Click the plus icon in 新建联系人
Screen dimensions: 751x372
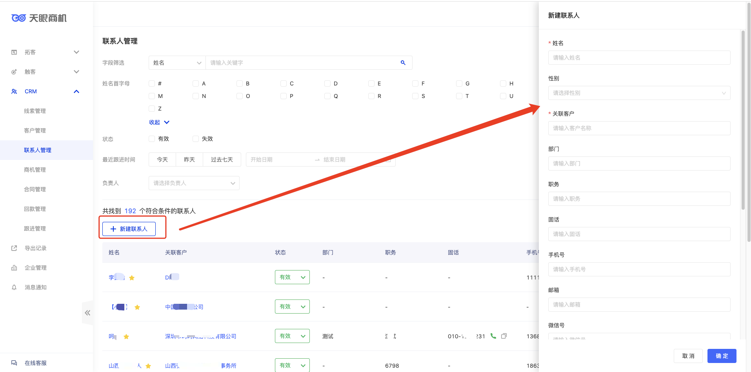(113, 229)
